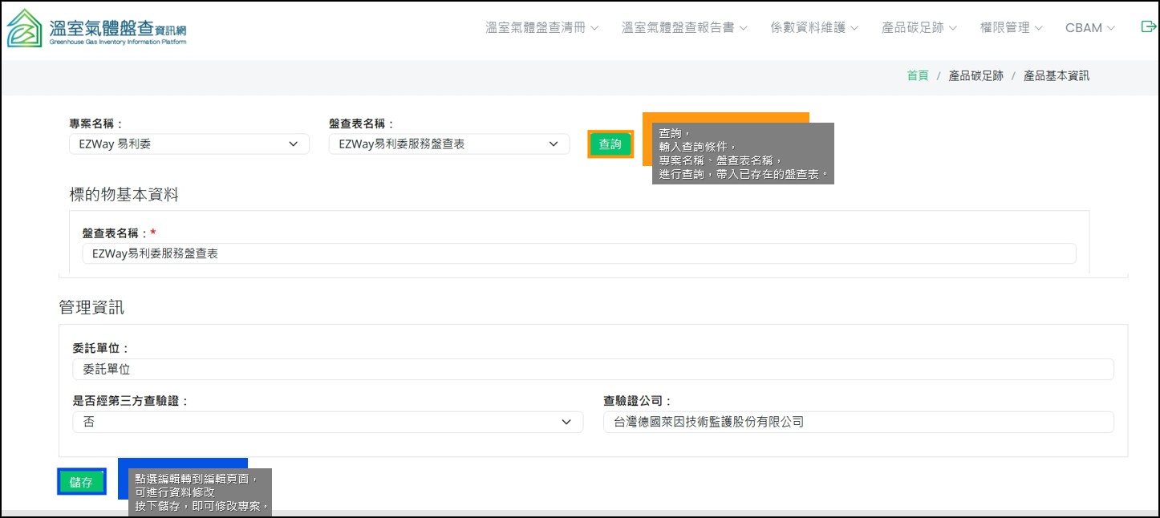Click the 產品基本資訊 breadcrumb text
The width and height of the screenshot is (1160, 518).
pyautogui.click(x=1056, y=75)
